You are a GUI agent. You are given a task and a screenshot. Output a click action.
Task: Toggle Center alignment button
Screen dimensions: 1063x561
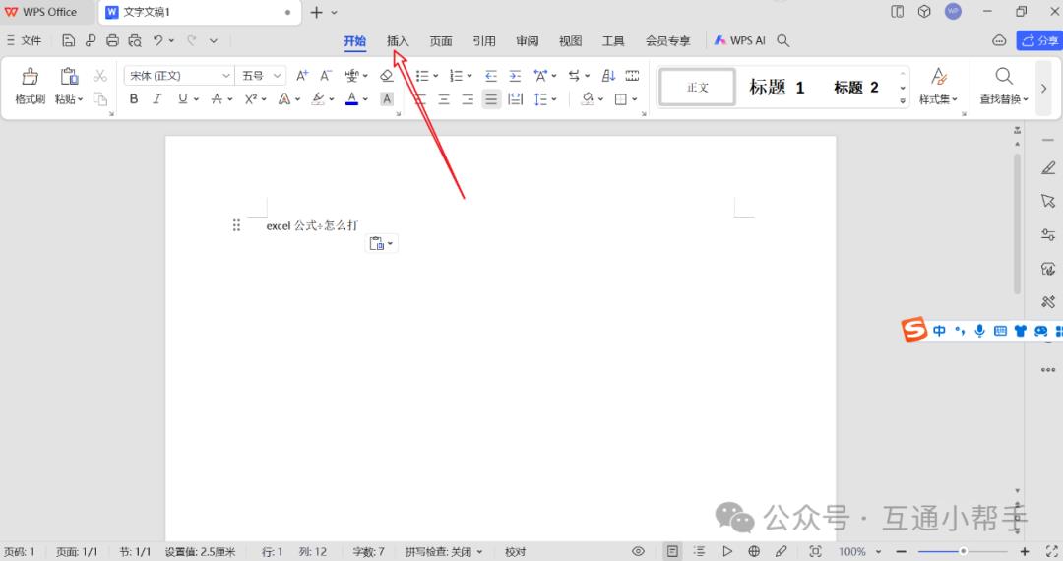pyautogui.click(x=444, y=99)
